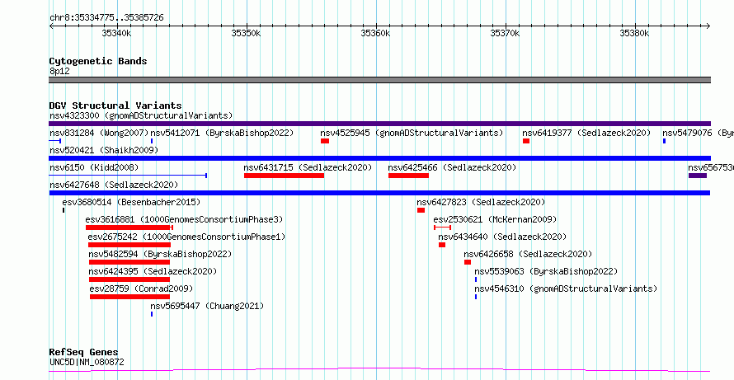Viewport: 734px width, 380px height.
Task: Click the DGV Structural Variants track title
Action: click(x=115, y=106)
